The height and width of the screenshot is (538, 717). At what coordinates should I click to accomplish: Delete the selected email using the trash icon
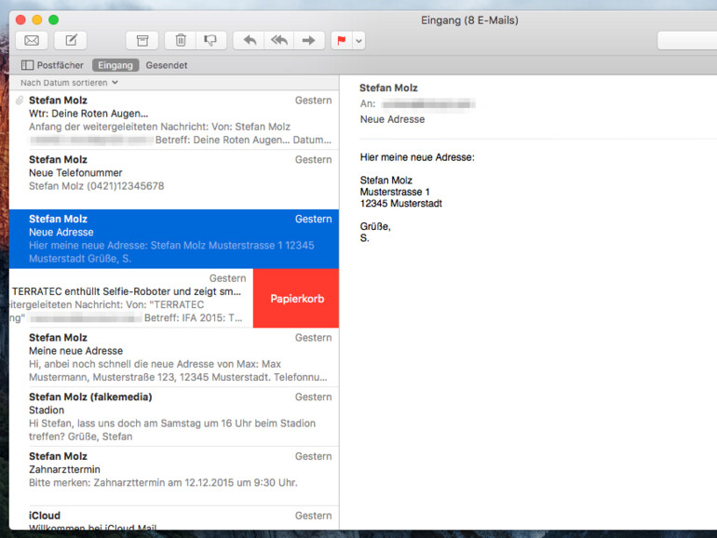[181, 40]
